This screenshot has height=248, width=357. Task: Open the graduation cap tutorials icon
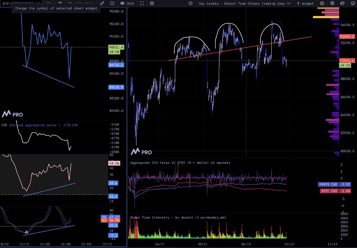(342, 3)
